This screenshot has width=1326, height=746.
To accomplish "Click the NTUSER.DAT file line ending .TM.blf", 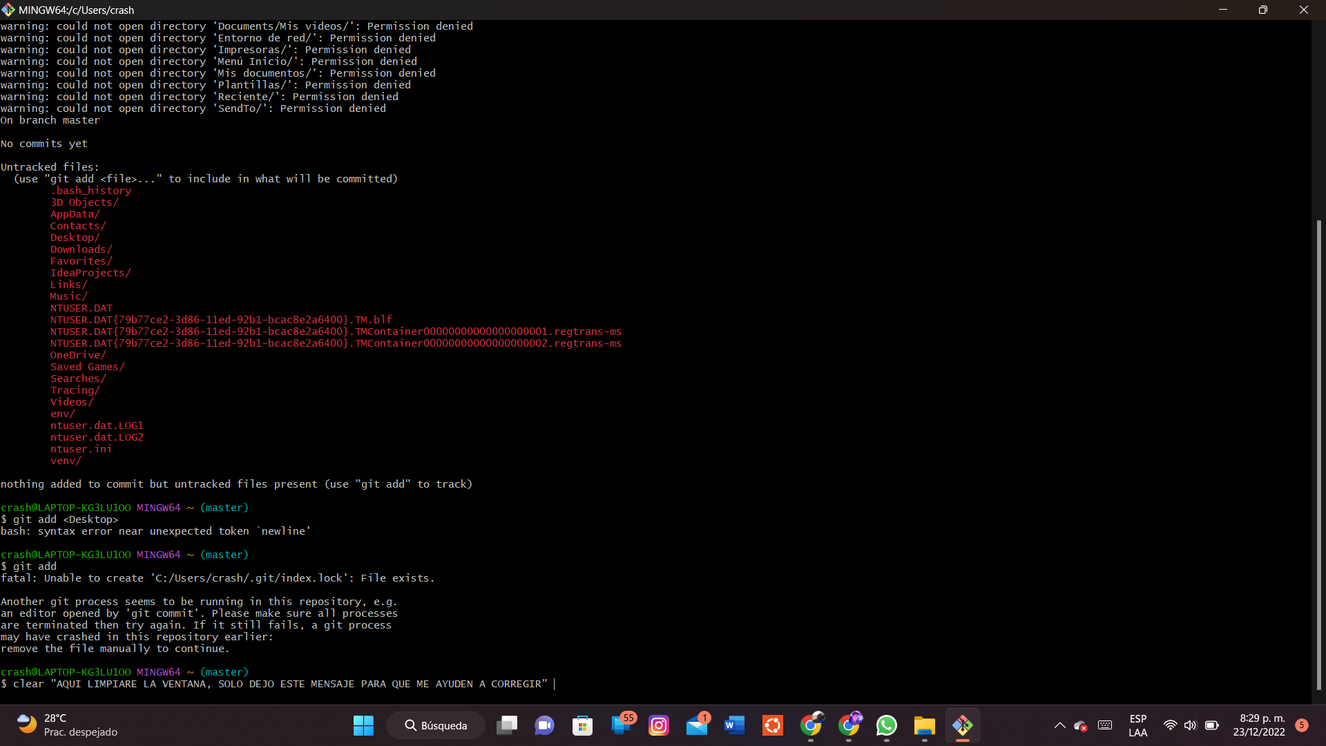I will pyautogui.click(x=221, y=320).
